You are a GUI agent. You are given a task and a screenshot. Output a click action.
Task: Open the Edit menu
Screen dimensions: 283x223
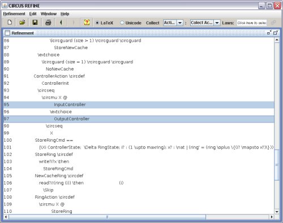[33, 14]
